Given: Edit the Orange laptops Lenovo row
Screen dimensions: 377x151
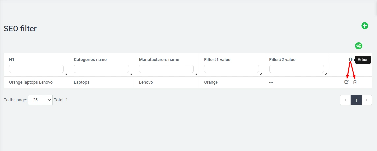Looking at the screenshot, I should 346,82.
